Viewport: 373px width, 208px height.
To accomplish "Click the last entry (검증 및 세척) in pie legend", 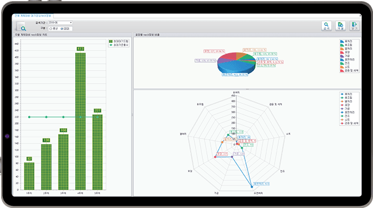I will click(x=349, y=71).
